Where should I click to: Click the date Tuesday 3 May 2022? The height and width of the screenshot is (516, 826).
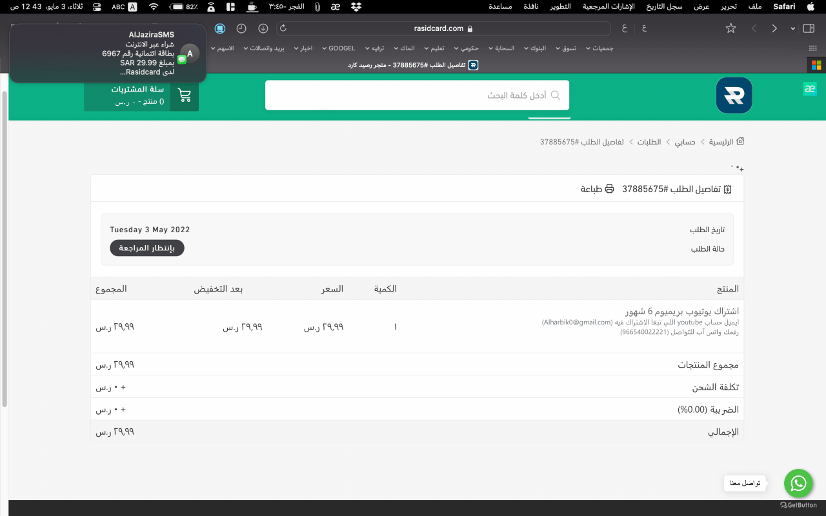[x=150, y=230]
